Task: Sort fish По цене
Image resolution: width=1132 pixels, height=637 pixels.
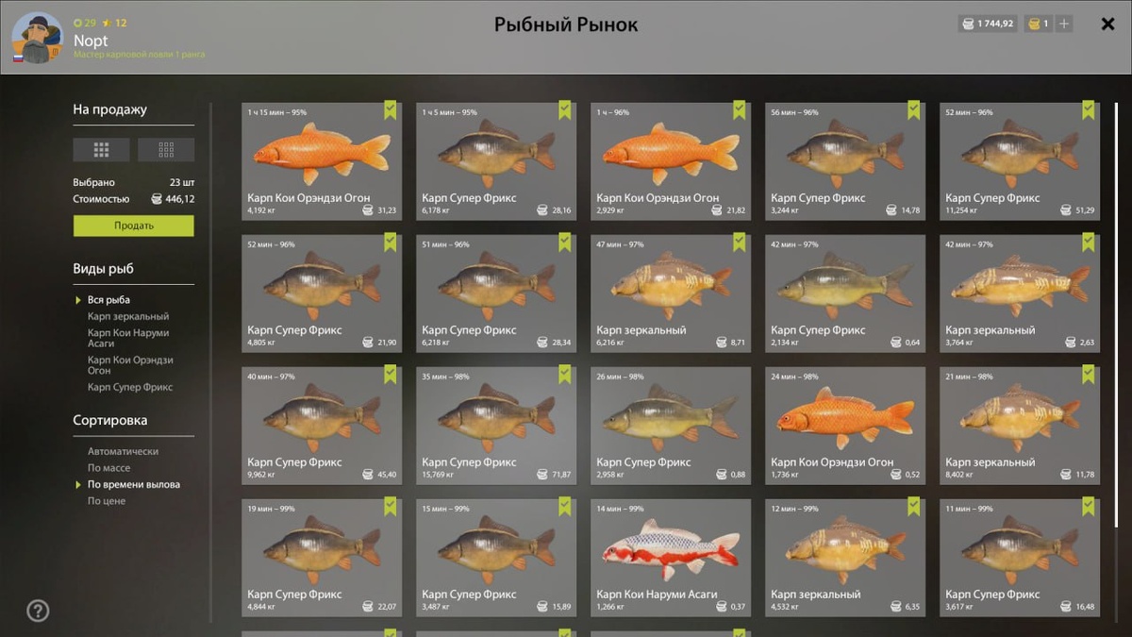Action: [x=107, y=501]
